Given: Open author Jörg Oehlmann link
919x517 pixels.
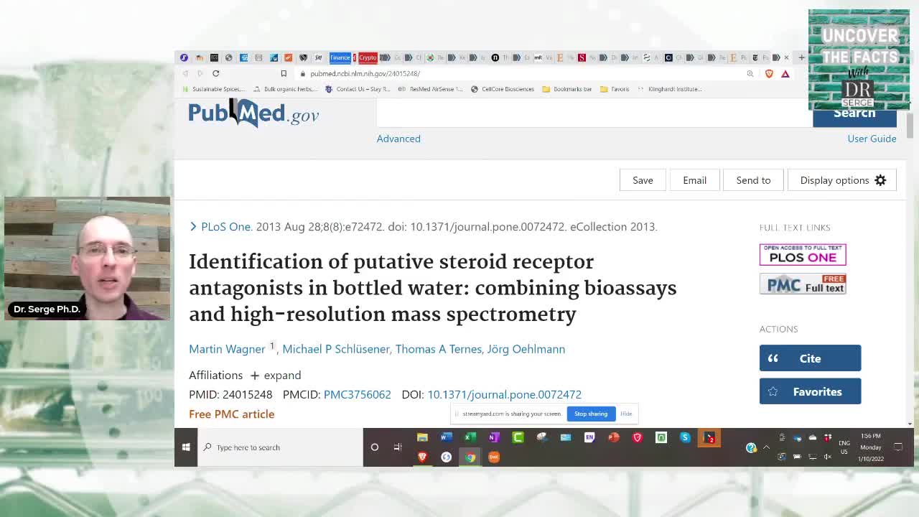Looking at the screenshot, I should [526, 349].
